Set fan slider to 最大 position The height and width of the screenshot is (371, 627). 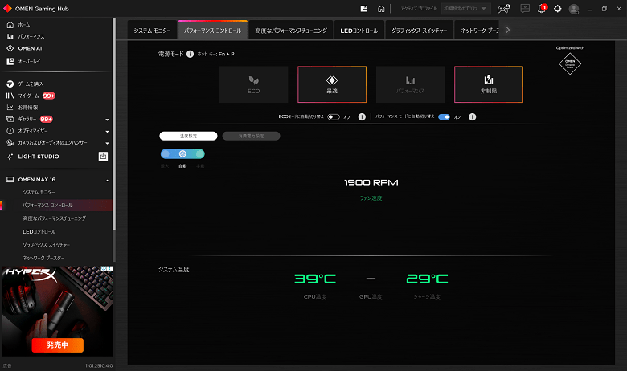click(x=165, y=153)
